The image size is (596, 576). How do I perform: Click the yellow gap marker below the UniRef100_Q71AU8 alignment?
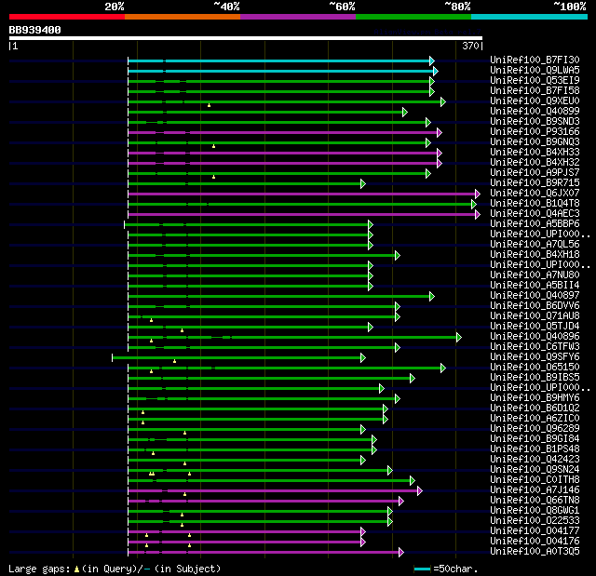click(151, 320)
